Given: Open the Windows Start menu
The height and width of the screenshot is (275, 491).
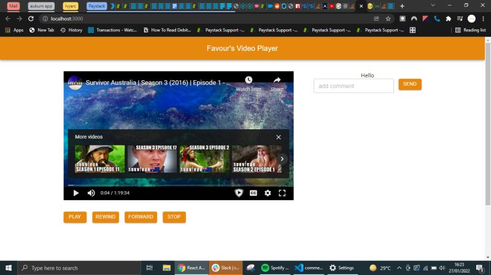Looking at the screenshot, I should coord(9,268).
